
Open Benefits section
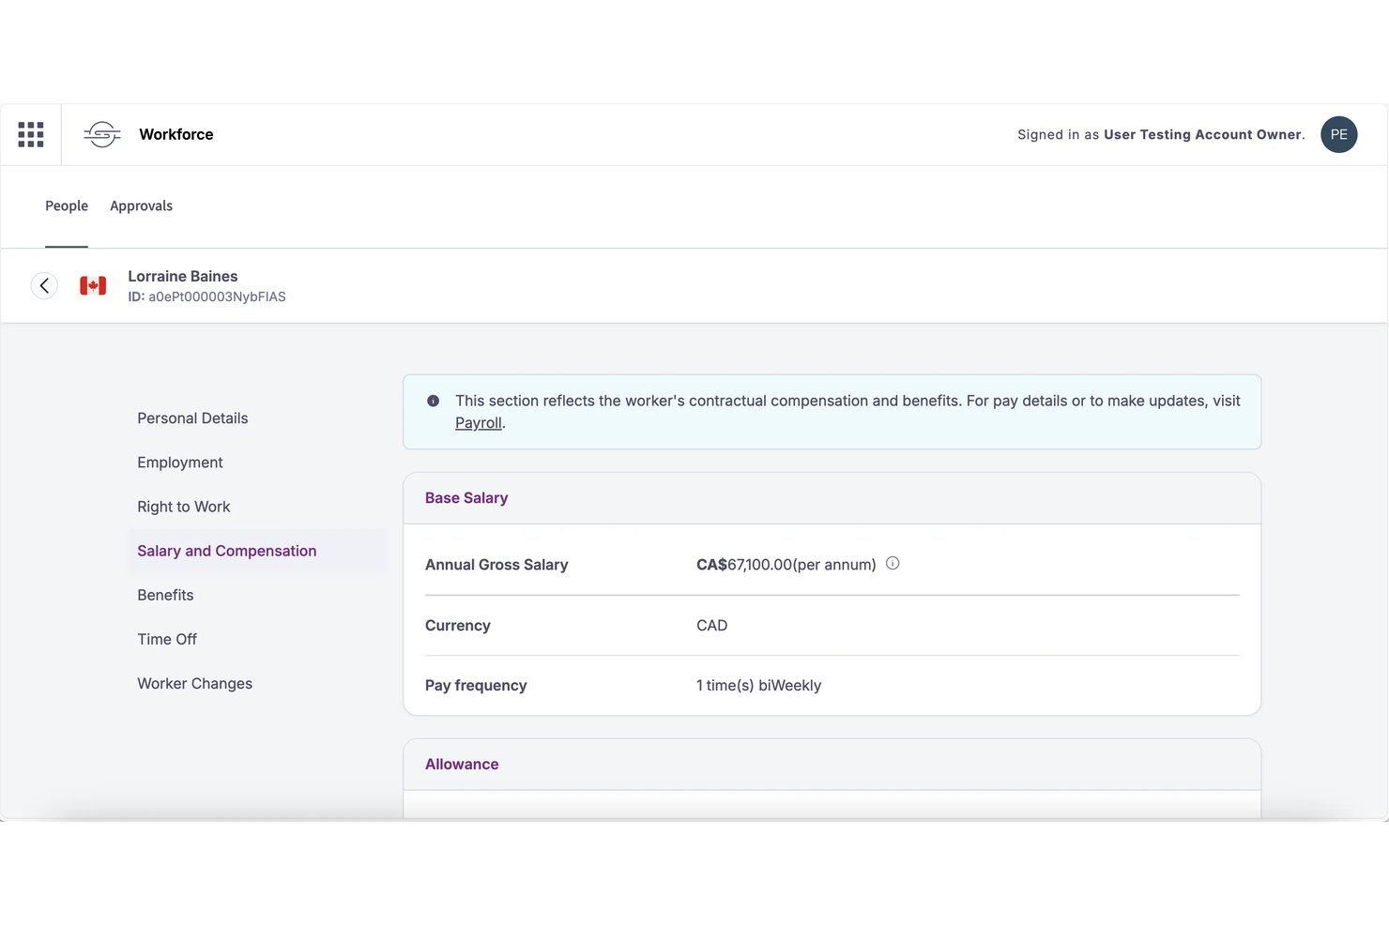pyautogui.click(x=165, y=595)
